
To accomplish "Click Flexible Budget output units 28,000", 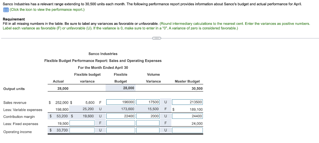I will point(129,88).
